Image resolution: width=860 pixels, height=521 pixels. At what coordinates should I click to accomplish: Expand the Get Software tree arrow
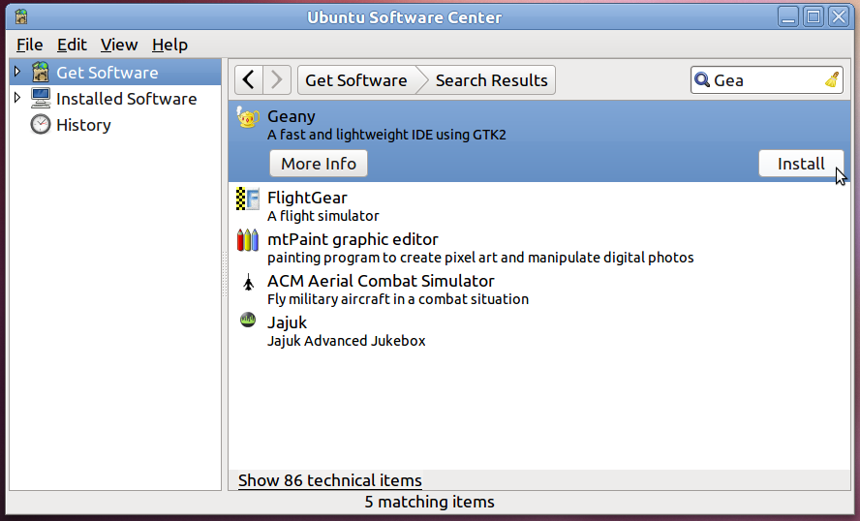17,73
